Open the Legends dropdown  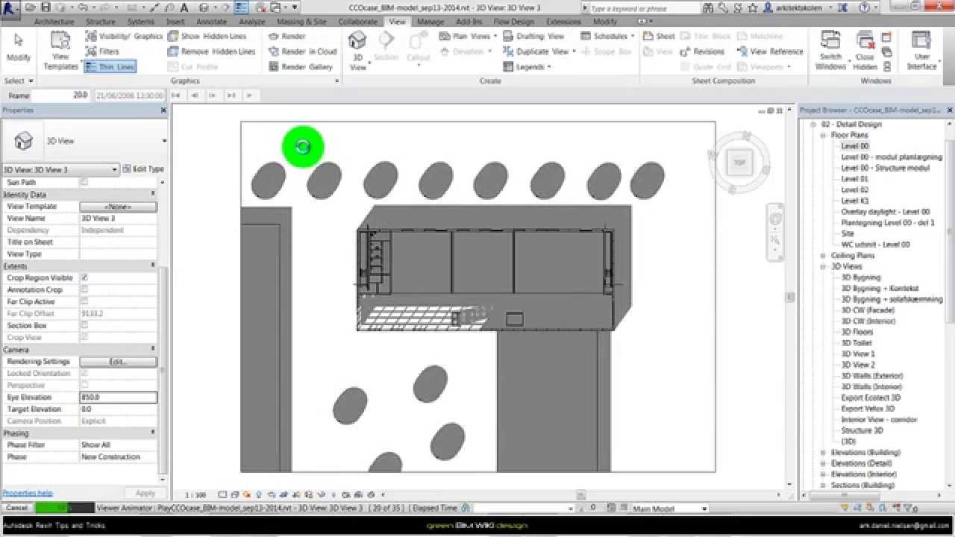pyautogui.click(x=527, y=66)
